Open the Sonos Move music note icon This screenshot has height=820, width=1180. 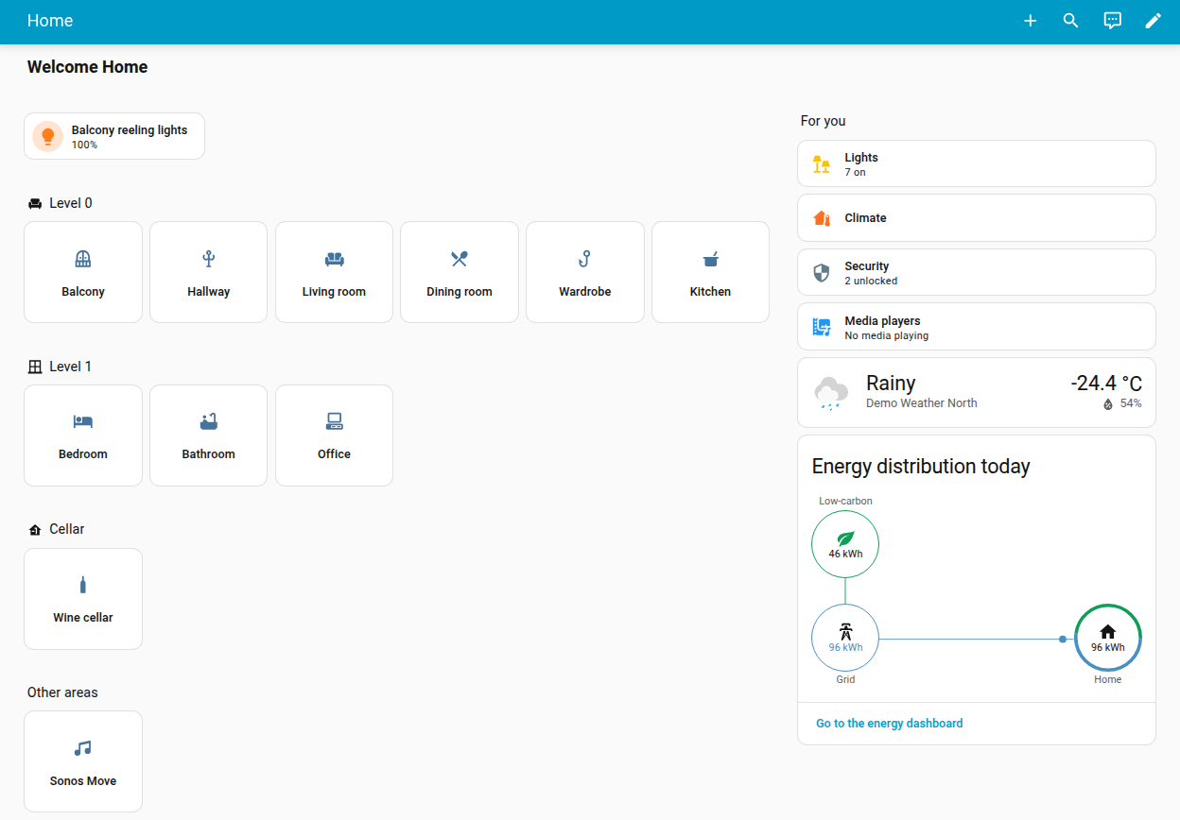83,747
